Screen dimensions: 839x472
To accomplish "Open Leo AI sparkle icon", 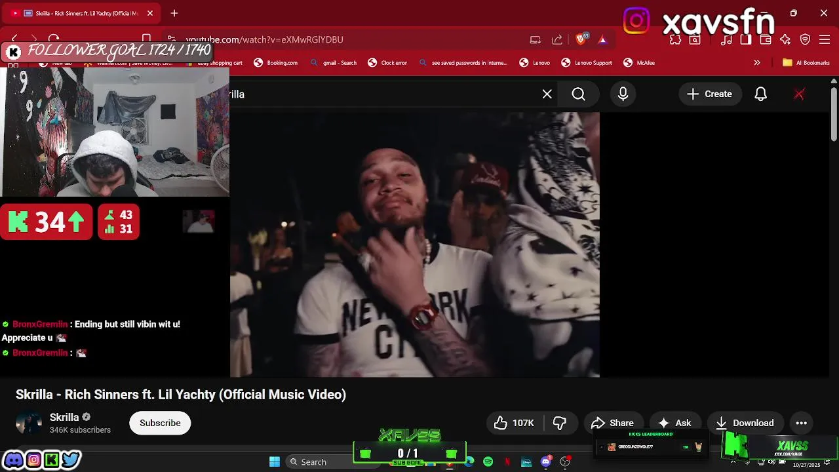I will pyautogui.click(x=785, y=39).
